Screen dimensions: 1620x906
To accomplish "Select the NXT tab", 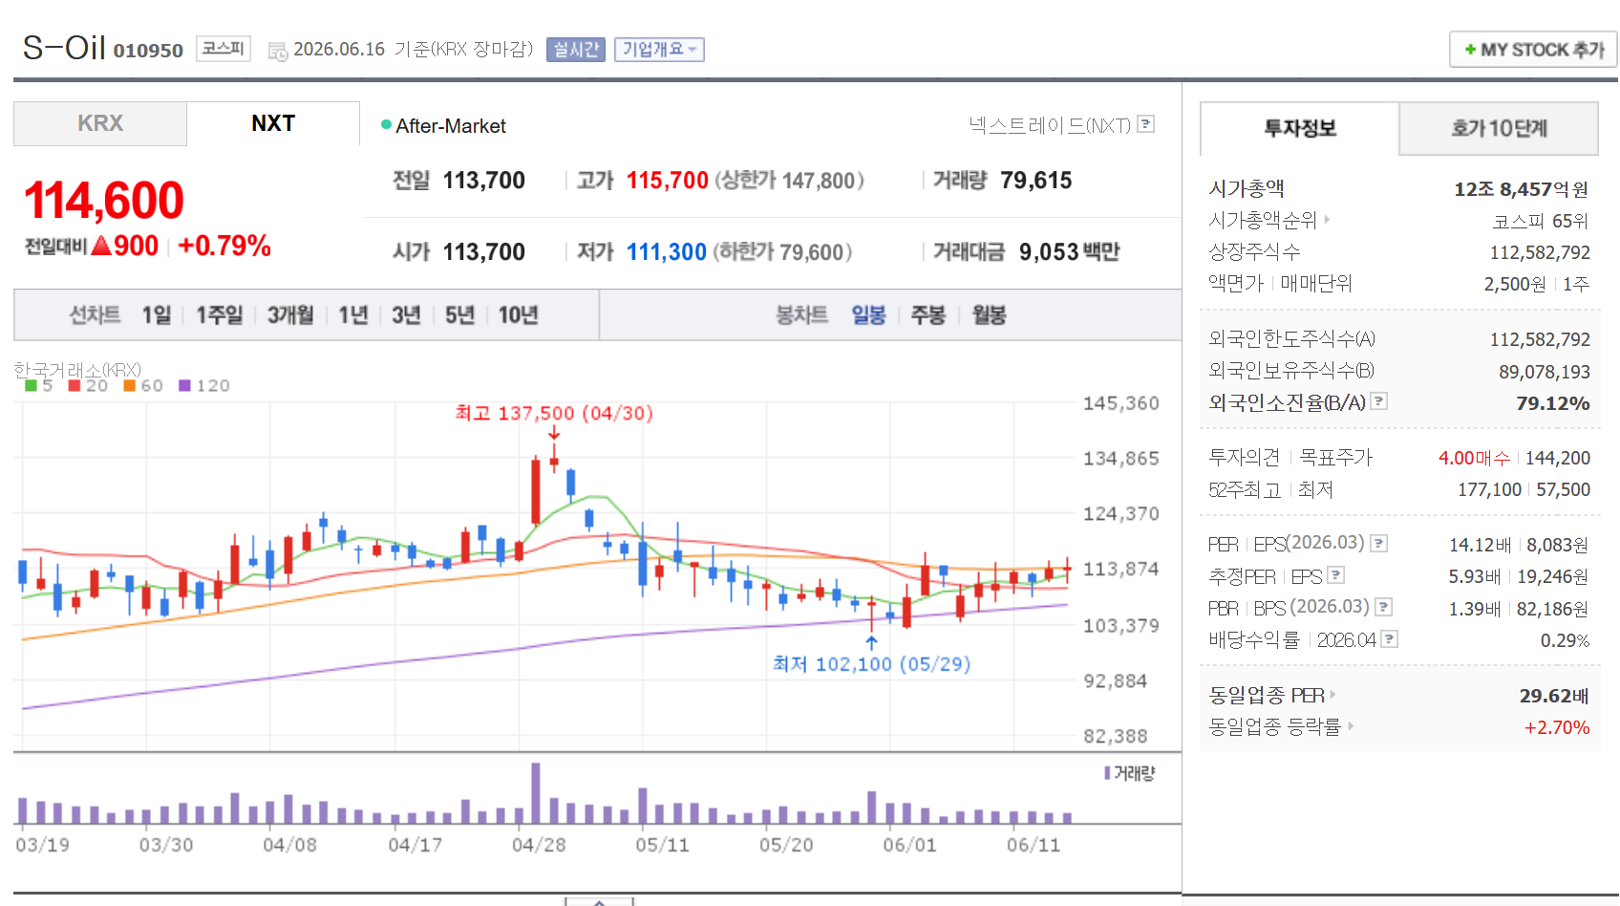I will 273,123.
